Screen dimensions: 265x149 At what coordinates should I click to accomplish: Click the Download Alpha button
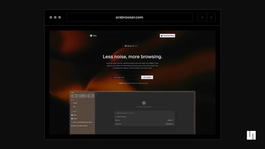click(x=167, y=36)
